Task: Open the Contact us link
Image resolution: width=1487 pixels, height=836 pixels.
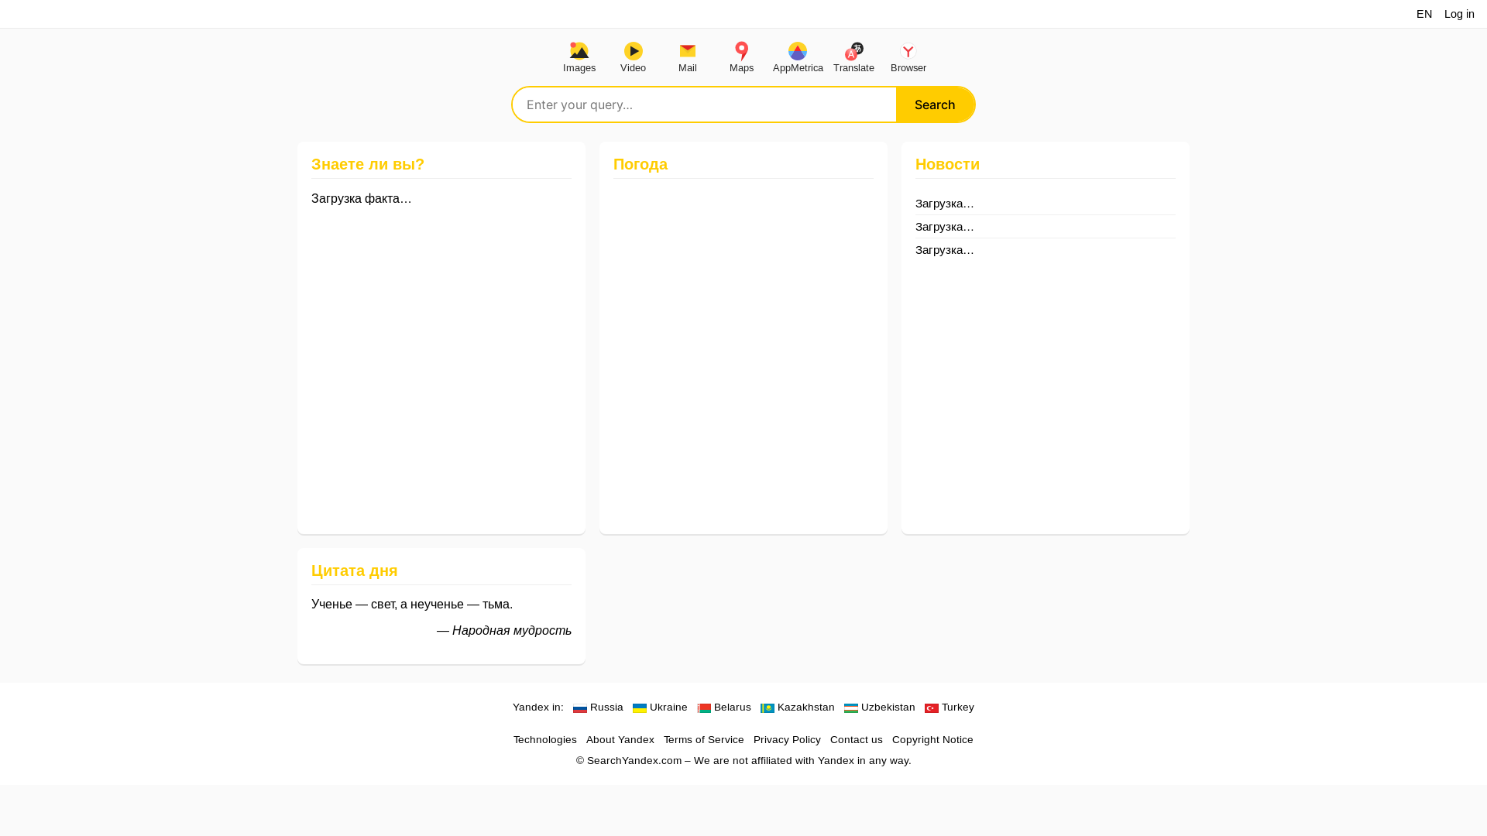Action: [857, 740]
